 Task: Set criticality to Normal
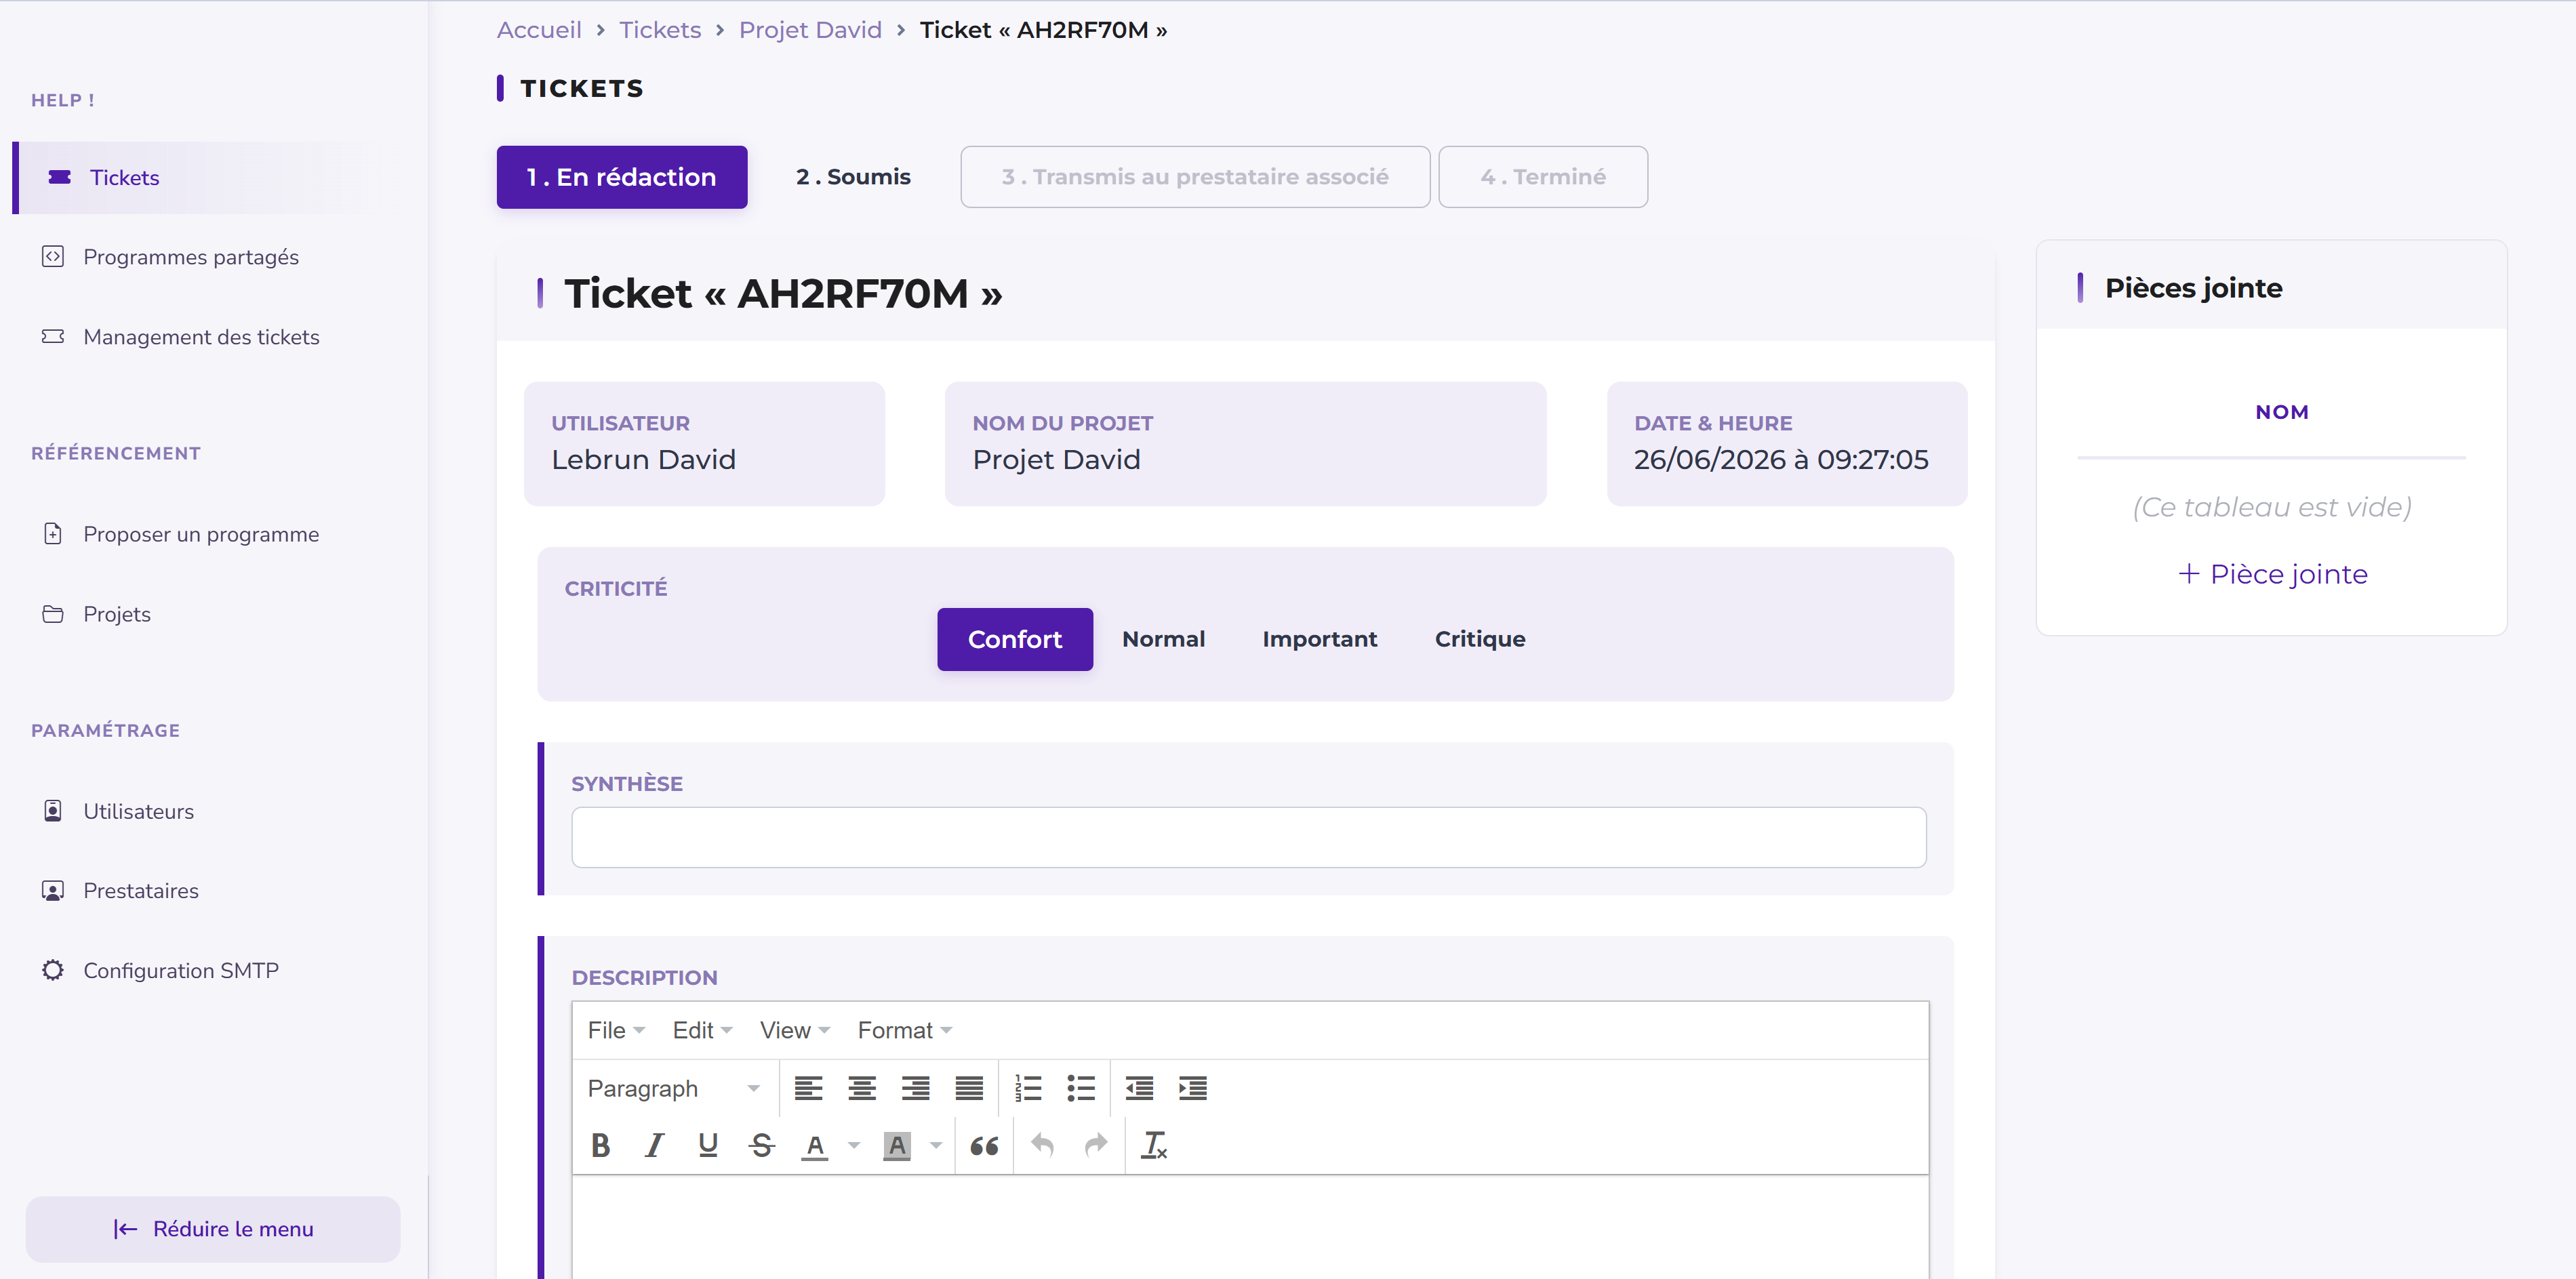1163,639
